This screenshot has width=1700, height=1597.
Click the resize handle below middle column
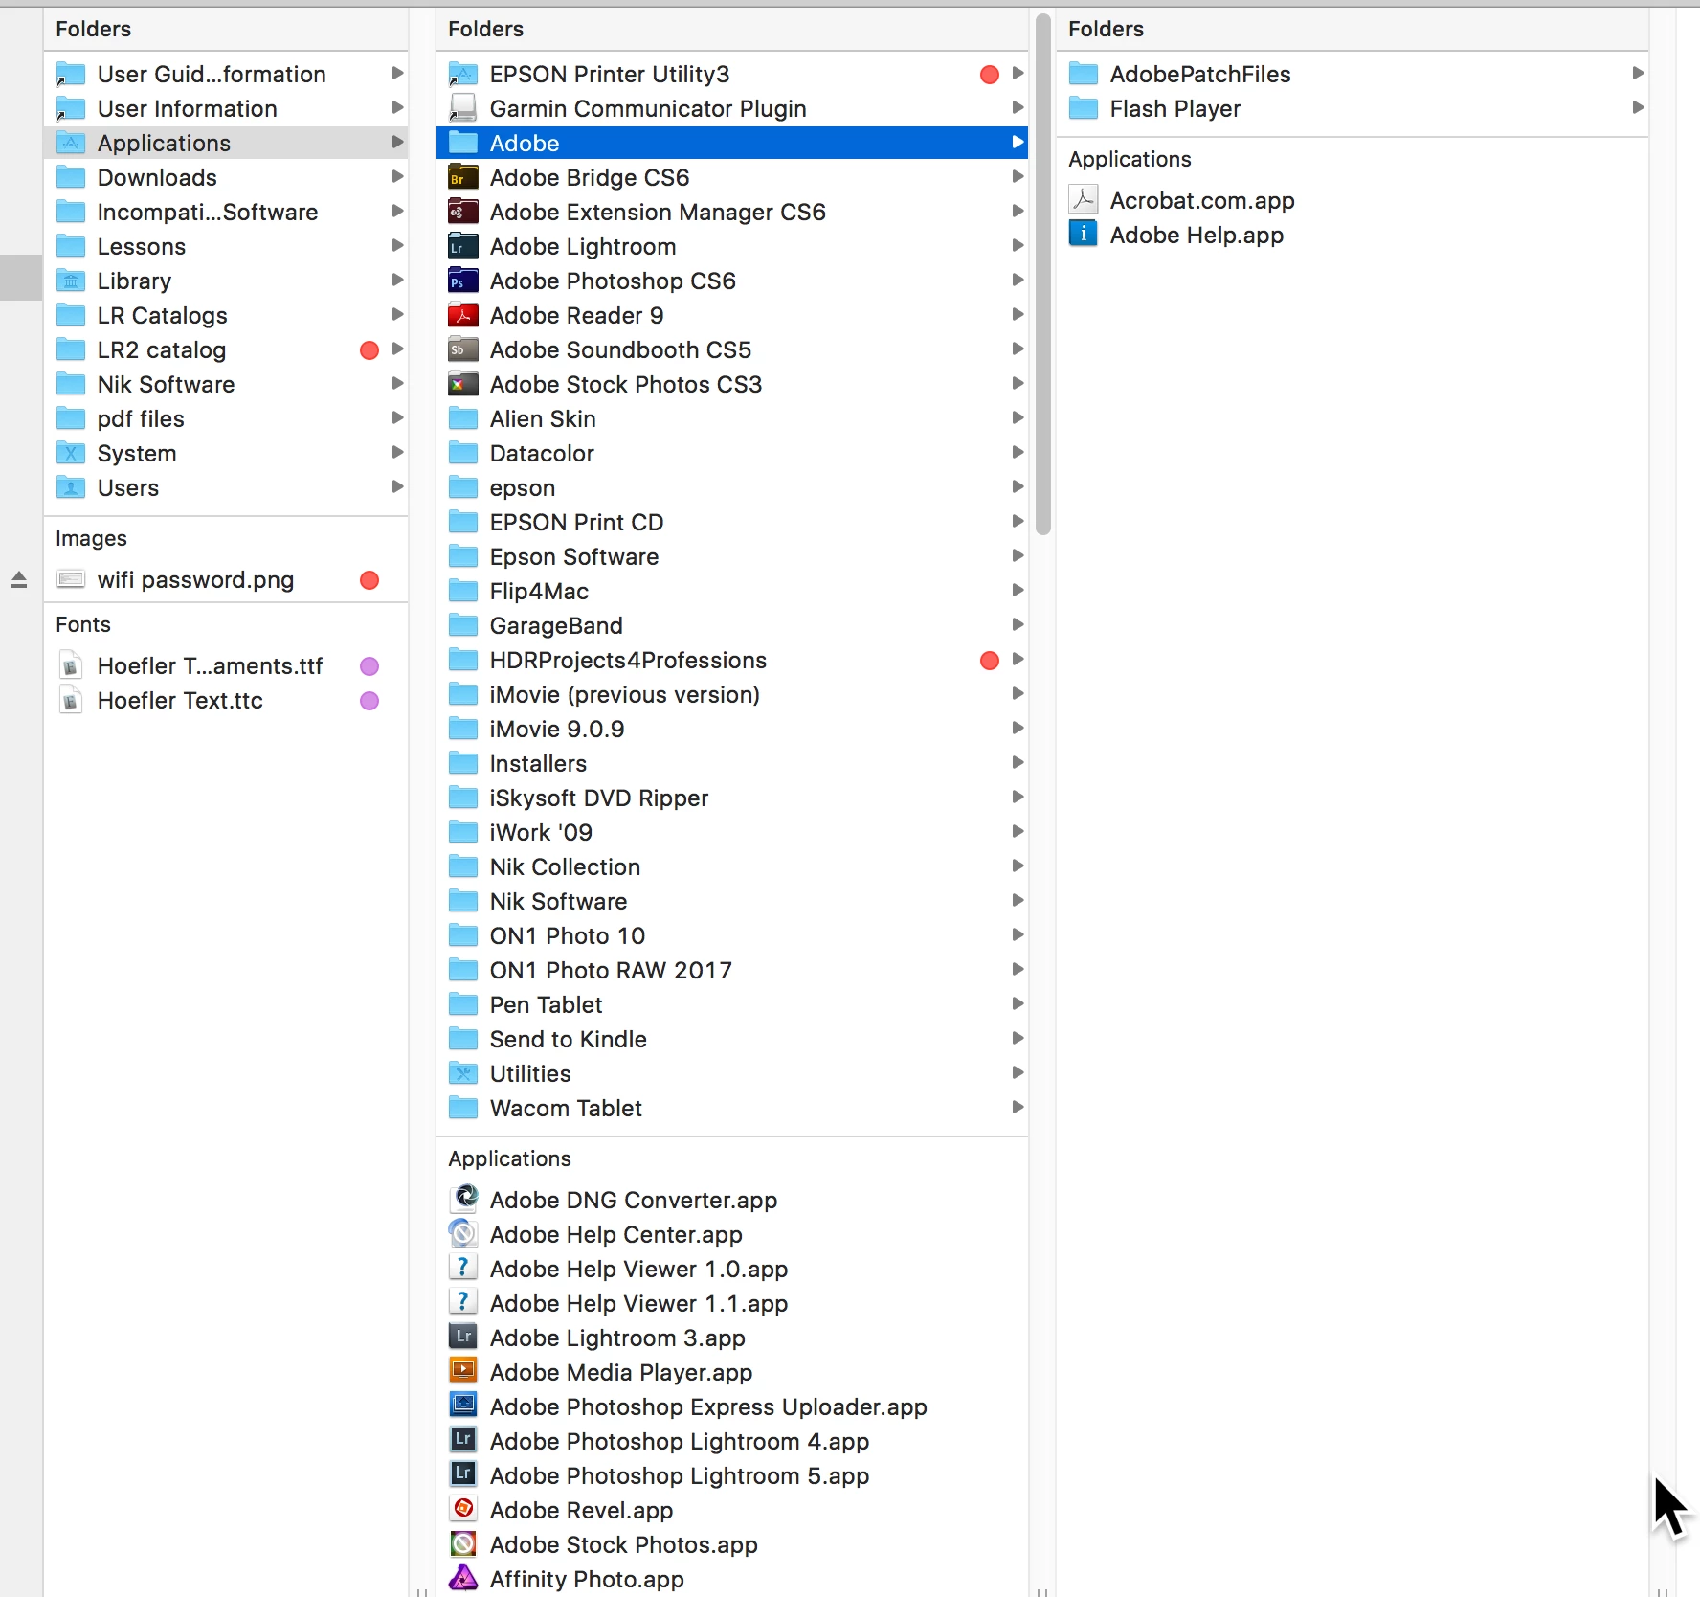click(1042, 1591)
